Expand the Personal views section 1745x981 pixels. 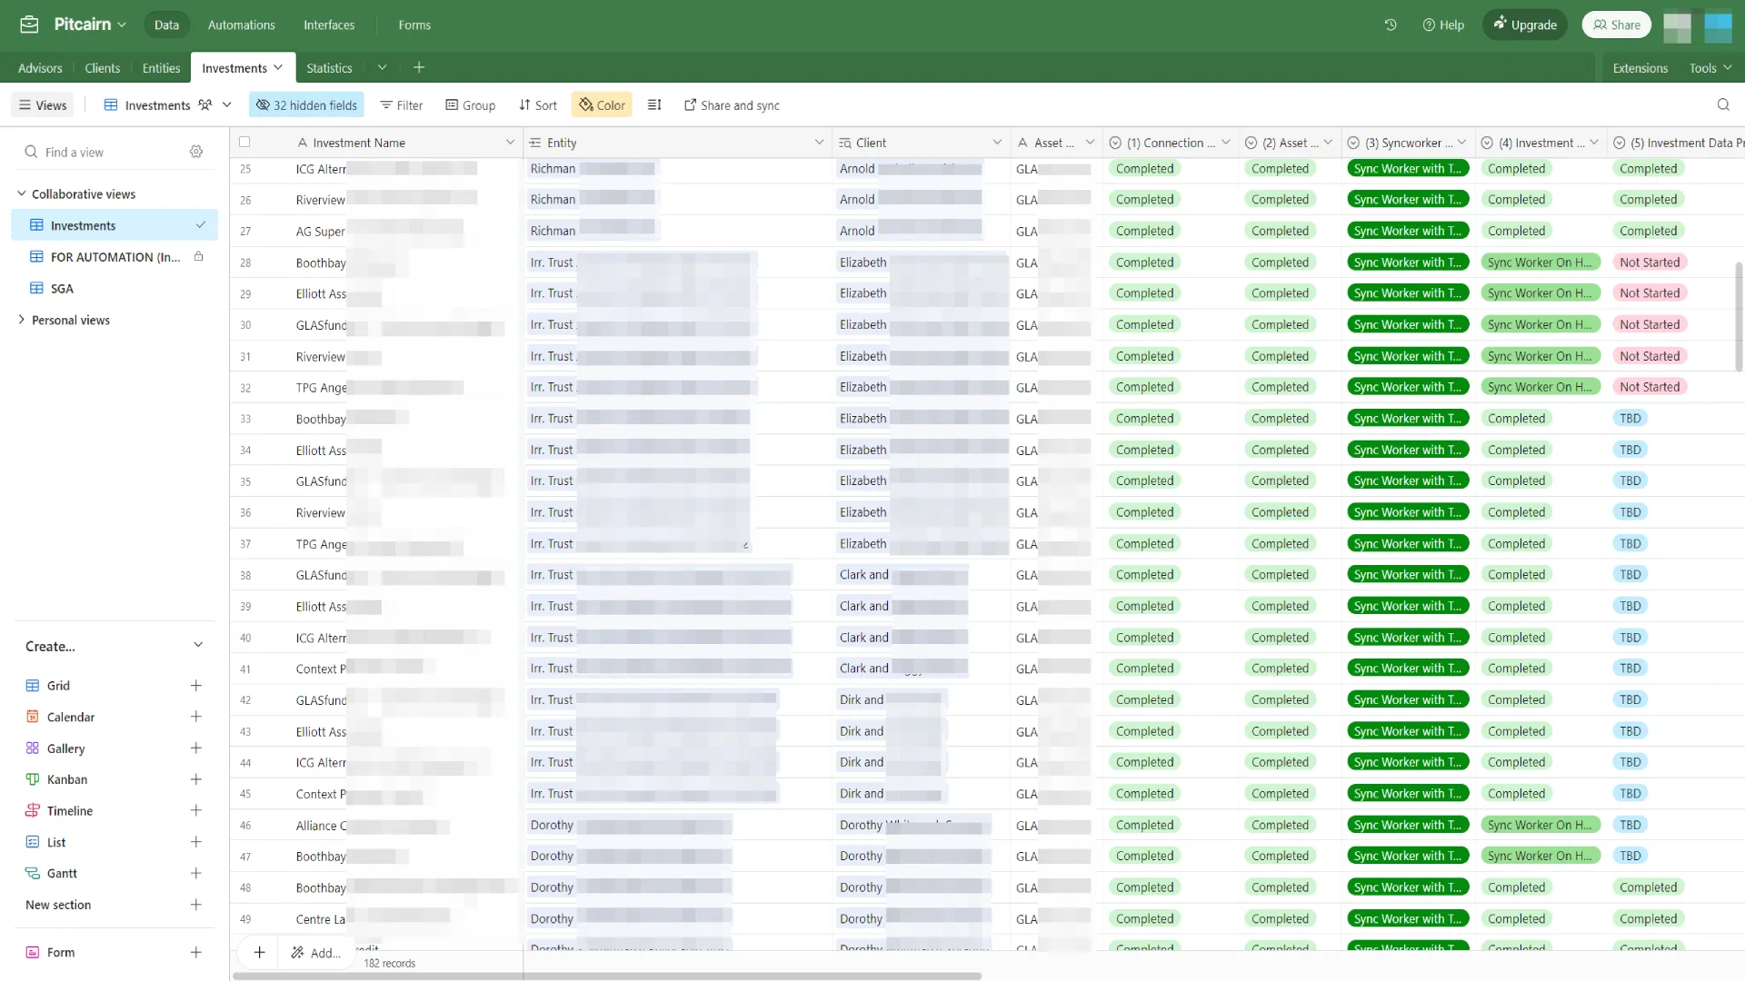[22, 320]
